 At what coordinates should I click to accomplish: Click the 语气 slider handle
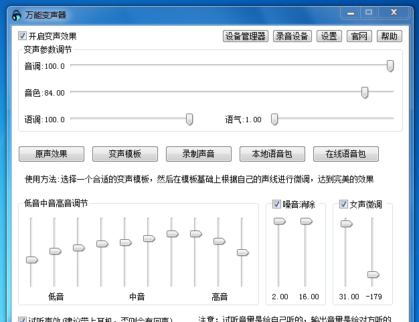(274, 119)
